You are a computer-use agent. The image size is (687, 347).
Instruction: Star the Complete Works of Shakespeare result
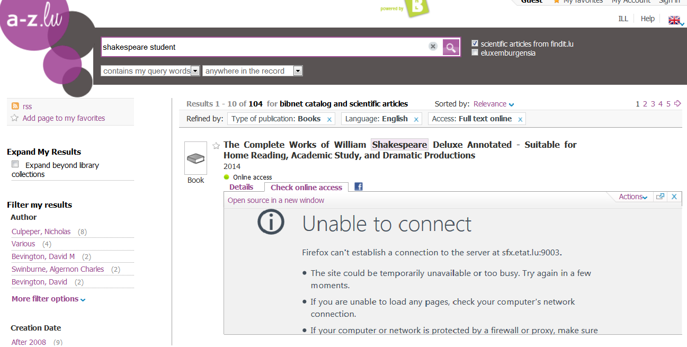(216, 146)
